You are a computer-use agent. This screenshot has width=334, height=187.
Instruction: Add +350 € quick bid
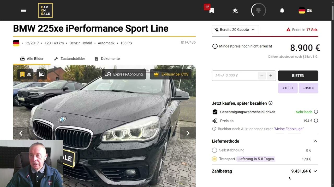tap(308, 88)
